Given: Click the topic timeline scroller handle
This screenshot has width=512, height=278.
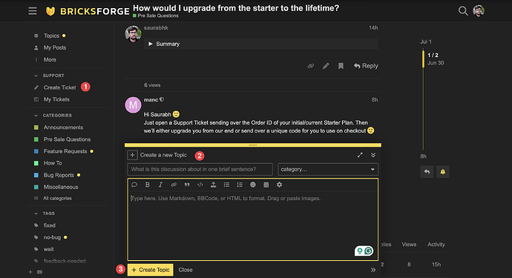Looking at the screenshot, I should click(423, 59).
